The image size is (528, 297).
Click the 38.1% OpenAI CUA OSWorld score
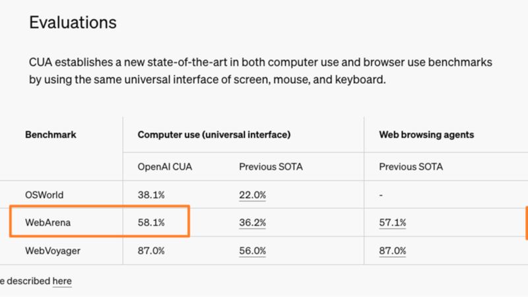[x=151, y=195]
